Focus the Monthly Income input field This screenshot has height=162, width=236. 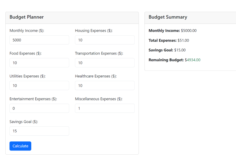click(x=39, y=40)
